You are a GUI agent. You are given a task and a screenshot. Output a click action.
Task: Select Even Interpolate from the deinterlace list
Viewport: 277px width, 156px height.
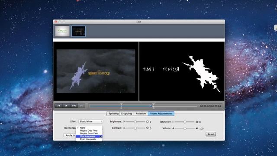[x=89, y=139]
